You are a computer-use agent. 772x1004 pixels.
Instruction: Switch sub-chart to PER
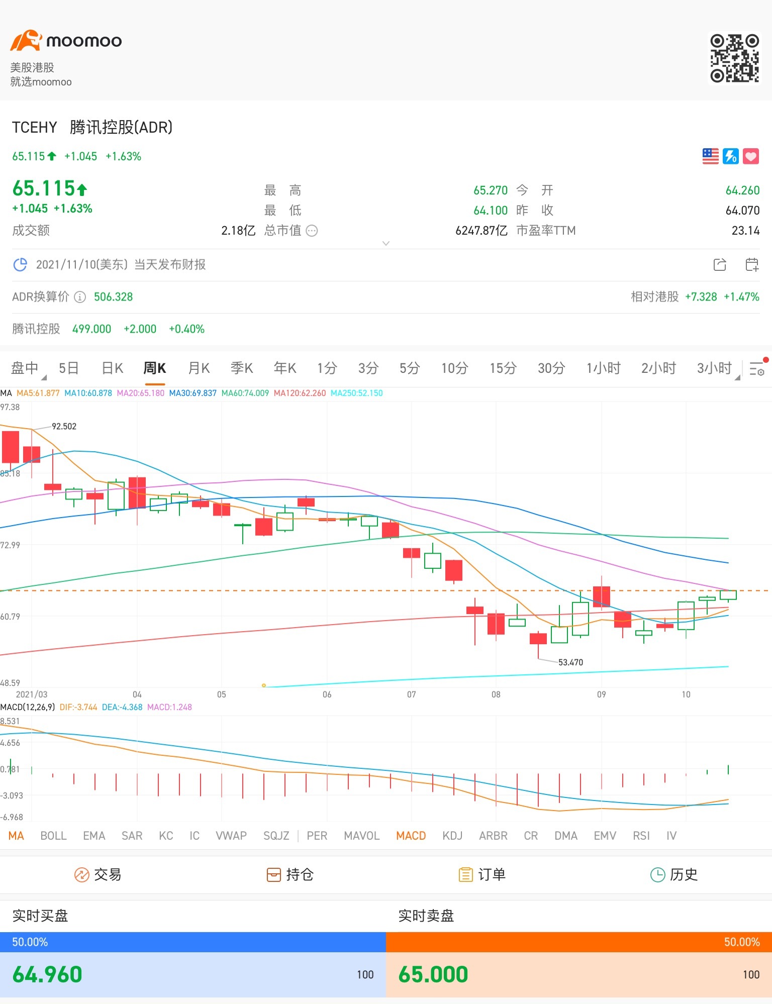[317, 836]
